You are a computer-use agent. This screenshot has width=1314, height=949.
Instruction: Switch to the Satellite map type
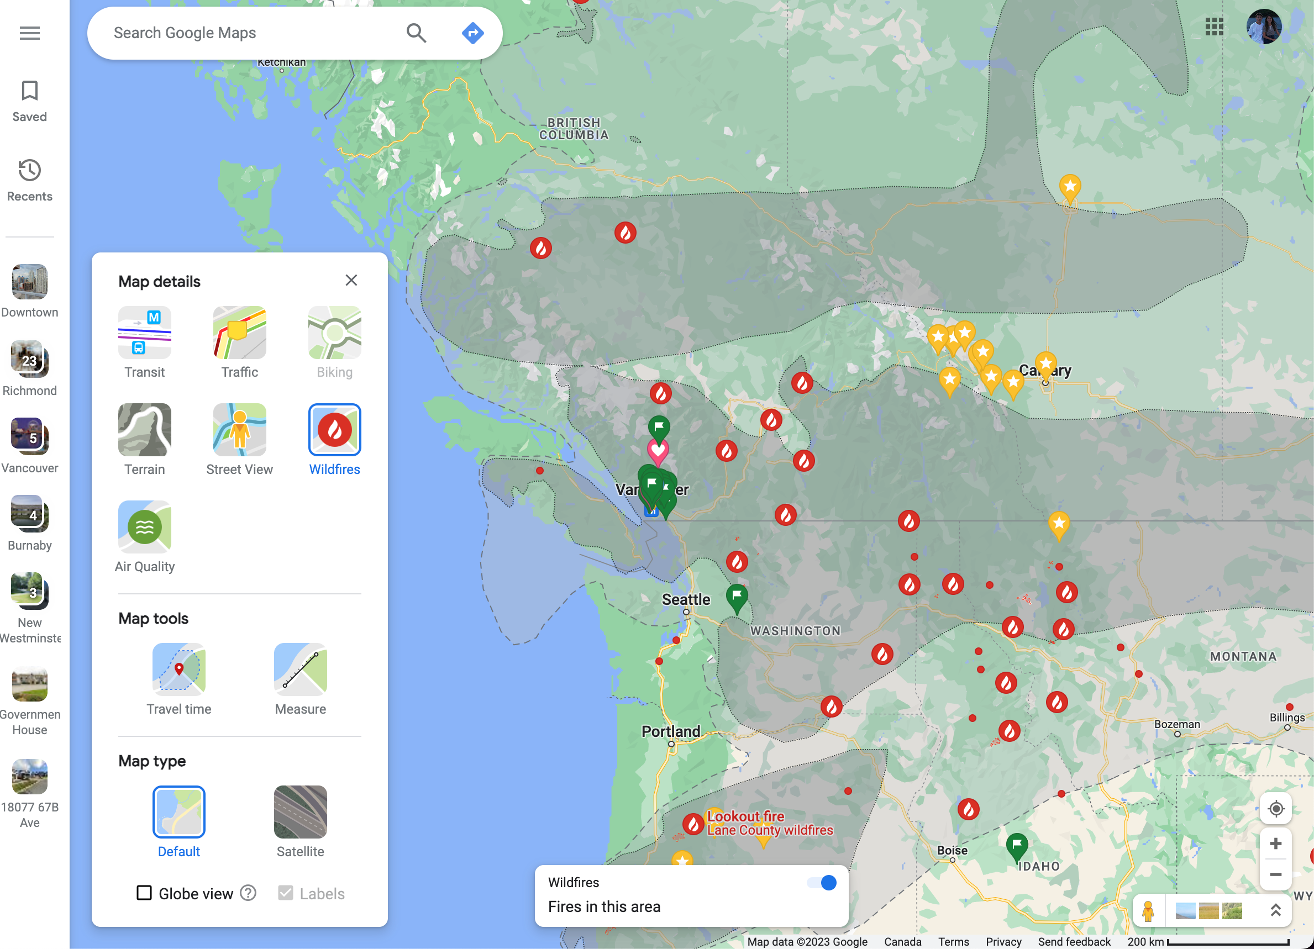coord(301,822)
